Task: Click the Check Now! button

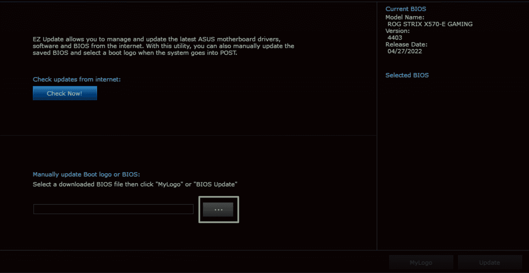Action: click(65, 93)
